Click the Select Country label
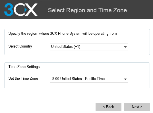Image resolution: width=153 pixels, height=113 pixels. click(x=20, y=46)
